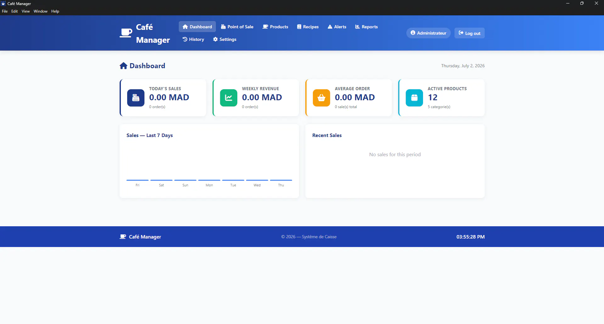Viewport: 604px width, 324px height.
Task: Click the Recipes book icon
Action: (299, 27)
